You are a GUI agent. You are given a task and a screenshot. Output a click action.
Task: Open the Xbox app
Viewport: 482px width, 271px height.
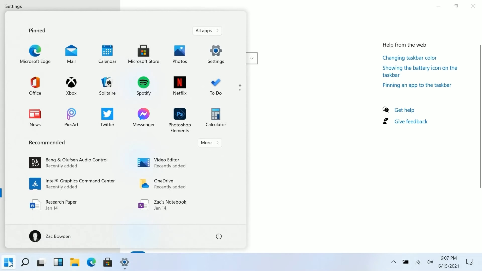(71, 86)
